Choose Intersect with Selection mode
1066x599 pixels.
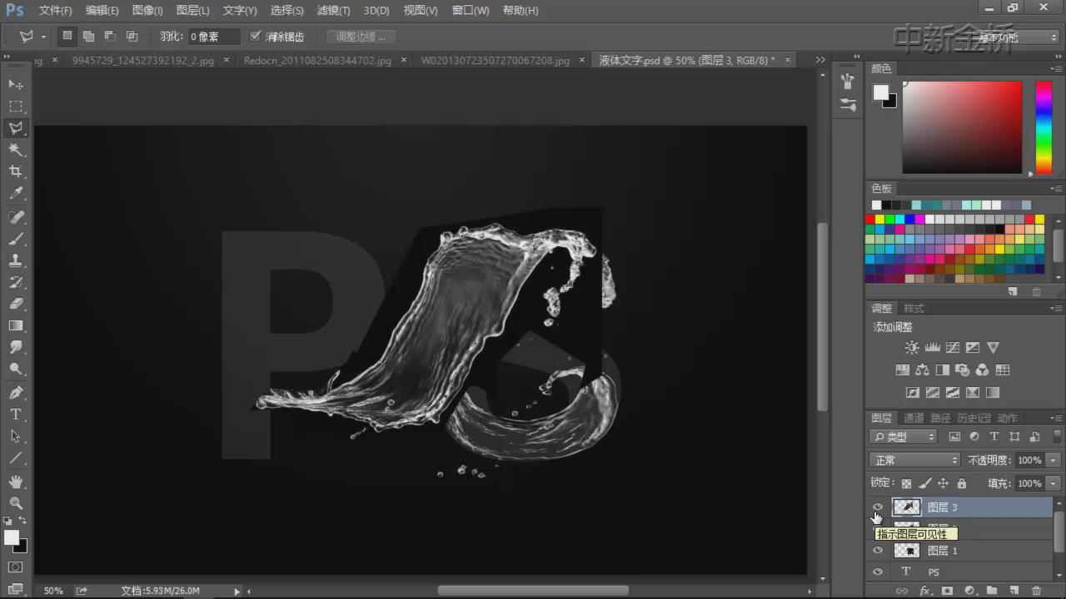(x=132, y=37)
